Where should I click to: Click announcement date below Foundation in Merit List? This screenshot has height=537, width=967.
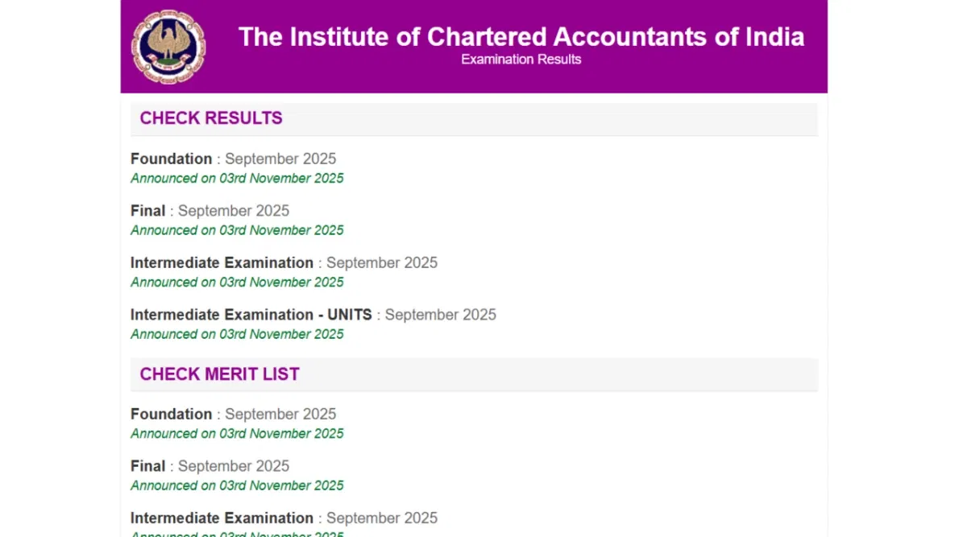click(x=237, y=434)
